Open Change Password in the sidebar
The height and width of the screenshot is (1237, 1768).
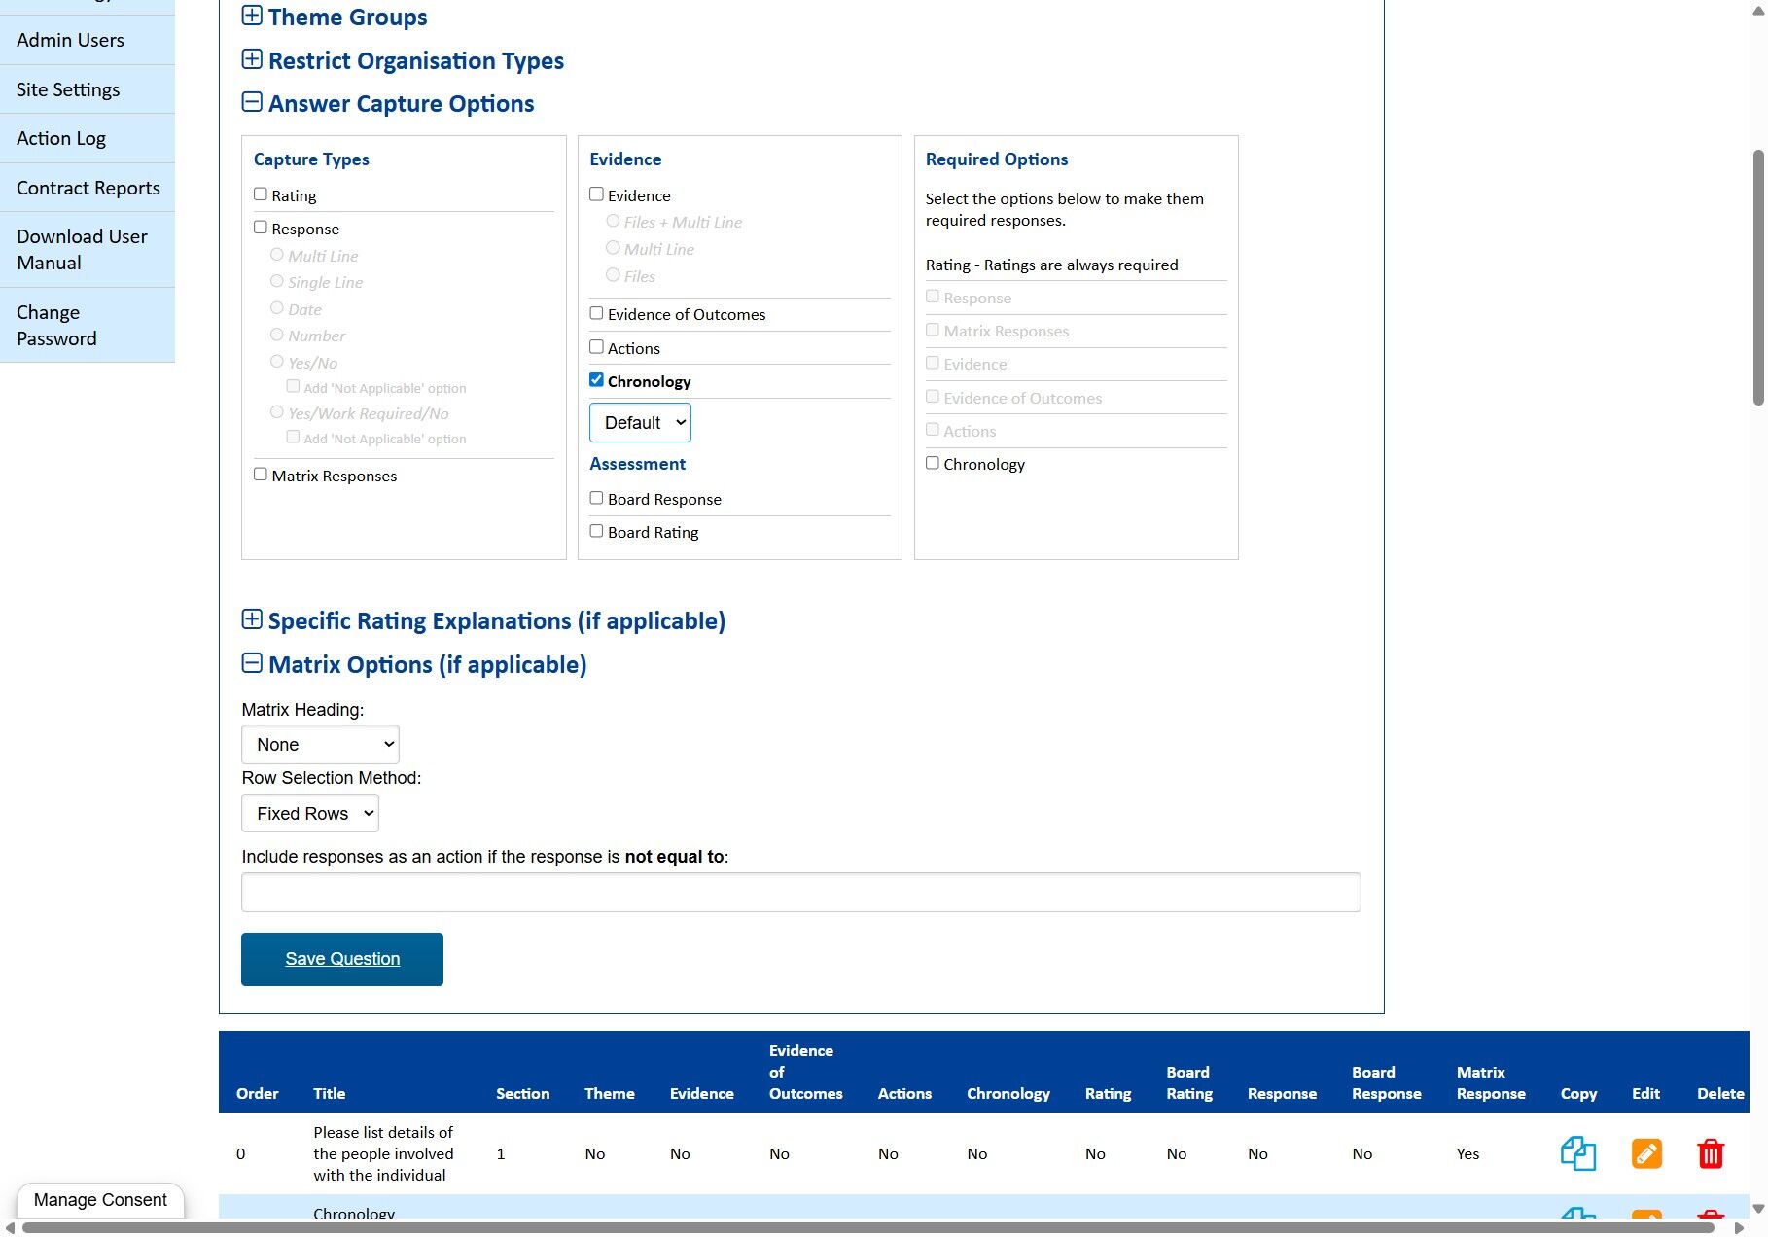[x=88, y=326]
